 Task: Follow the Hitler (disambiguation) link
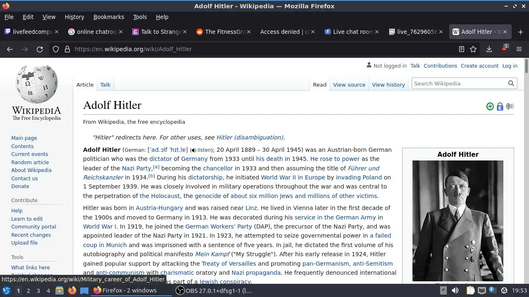click(x=250, y=137)
